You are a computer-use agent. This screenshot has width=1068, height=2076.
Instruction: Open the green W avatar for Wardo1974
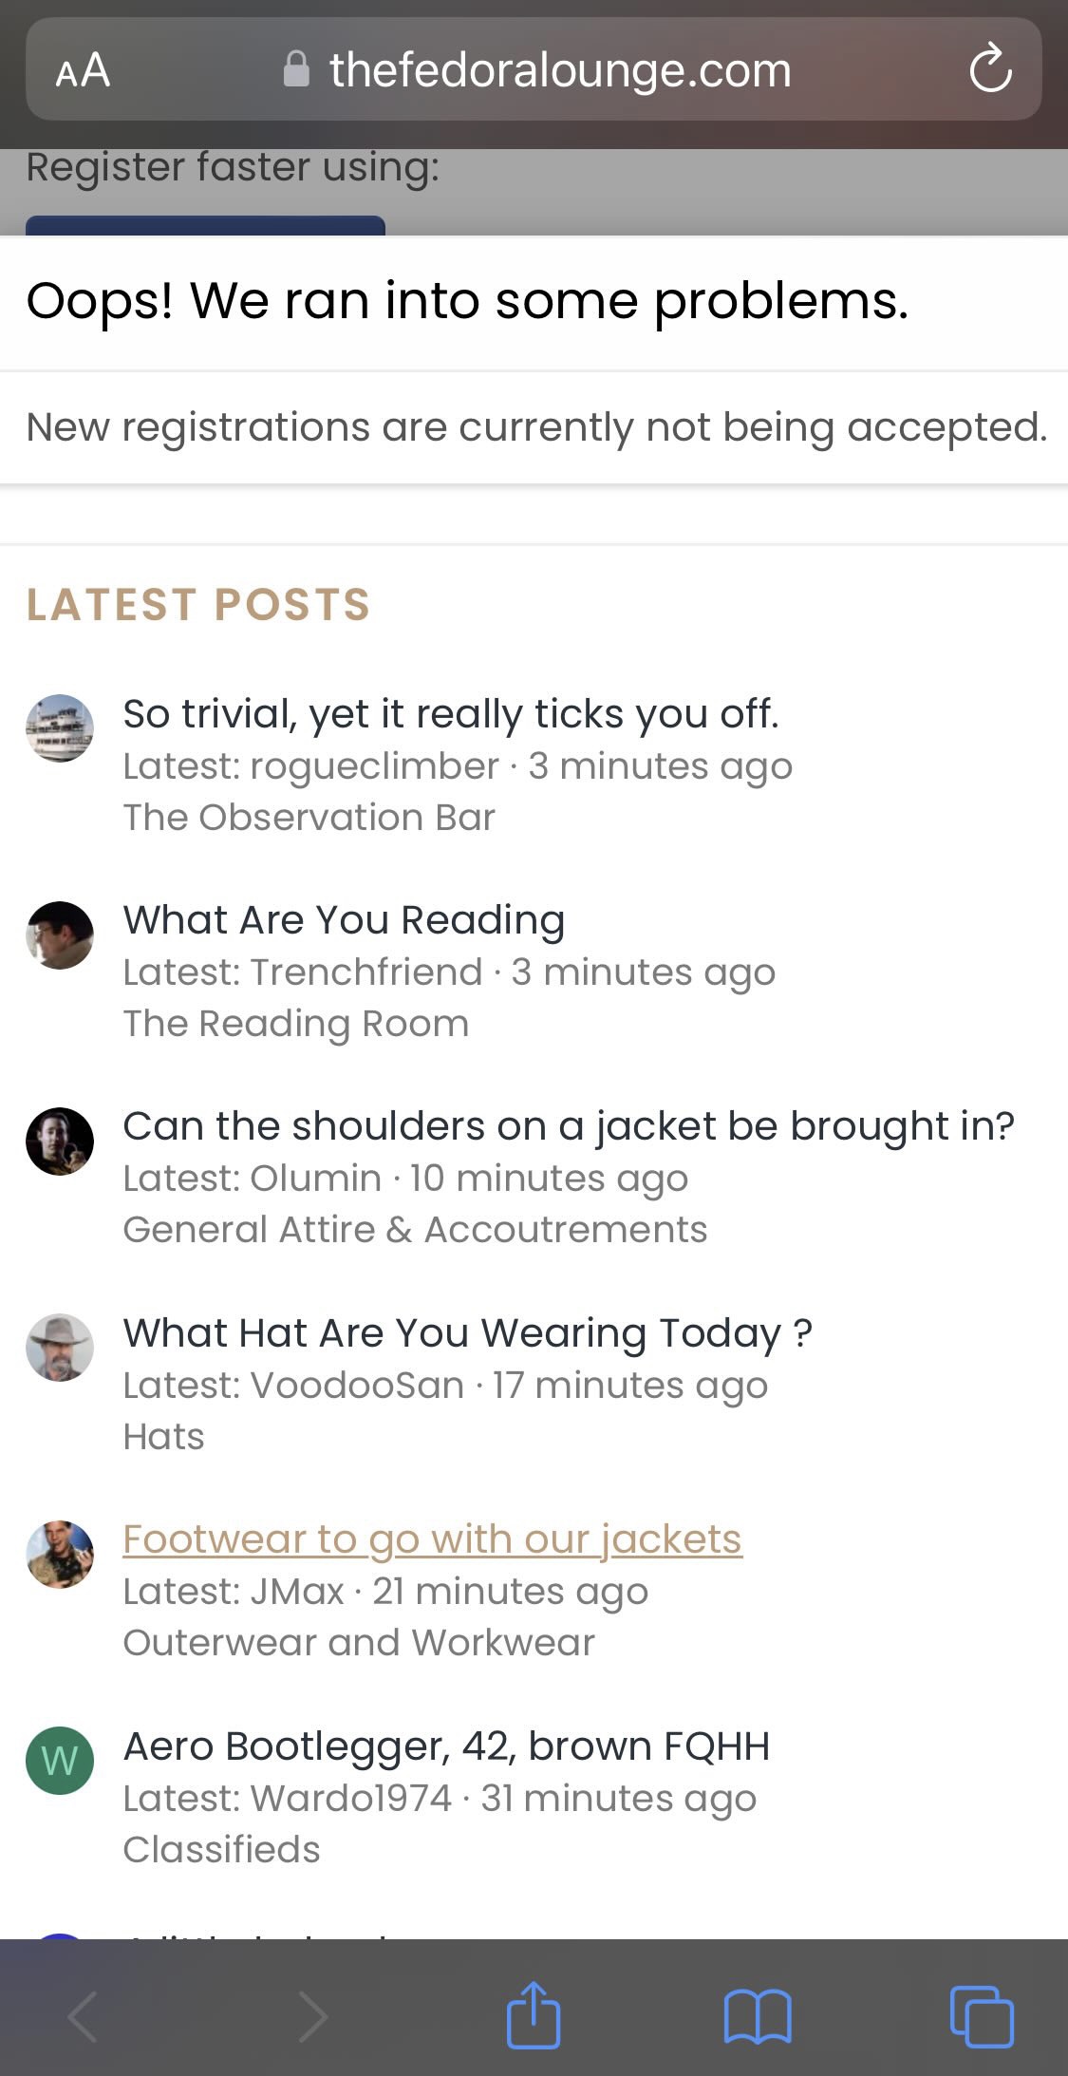pos(60,1761)
